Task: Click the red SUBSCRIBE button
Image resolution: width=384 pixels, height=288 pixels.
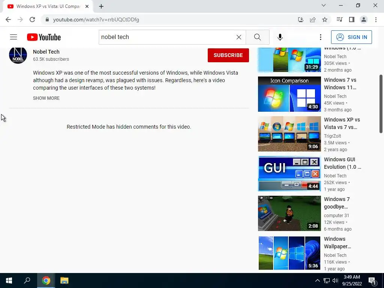Action: [228, 55]
